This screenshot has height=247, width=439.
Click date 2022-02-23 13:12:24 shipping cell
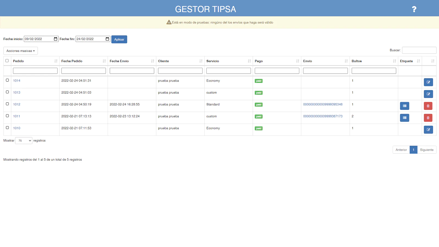(125, 116)
